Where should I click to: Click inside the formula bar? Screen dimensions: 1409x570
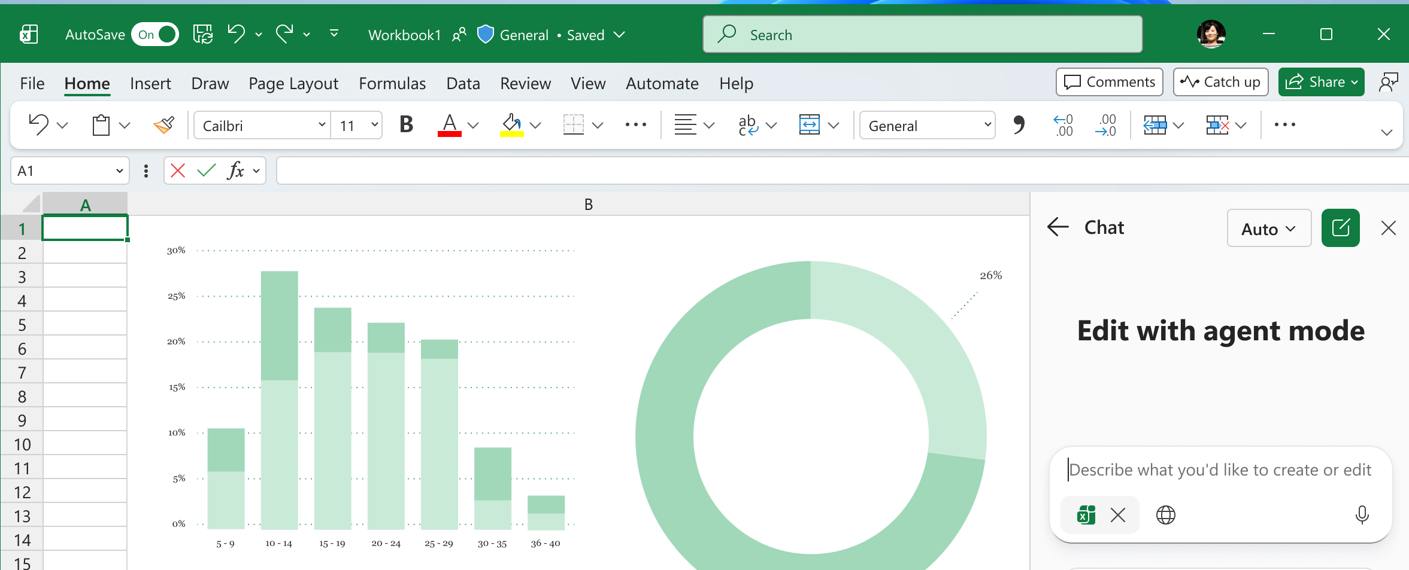point(842,171)
